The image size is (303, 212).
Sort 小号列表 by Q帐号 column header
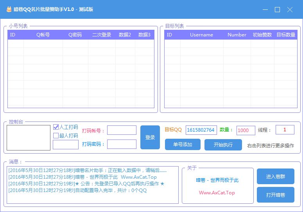coord(43,35)
